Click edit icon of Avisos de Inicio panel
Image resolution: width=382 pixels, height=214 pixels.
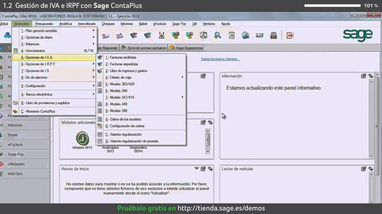pos(203,169)
